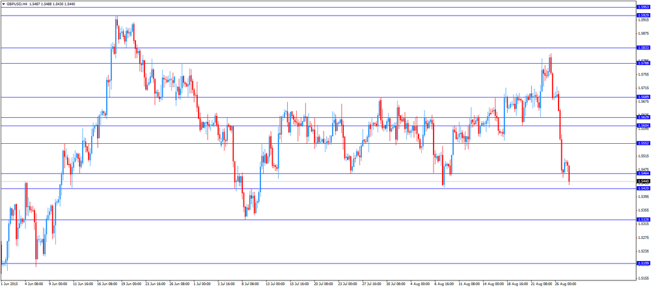Viewport: 651px width, 287px height.
Task: Click the 23 Jul 00:00 time label
Action: 348,284
